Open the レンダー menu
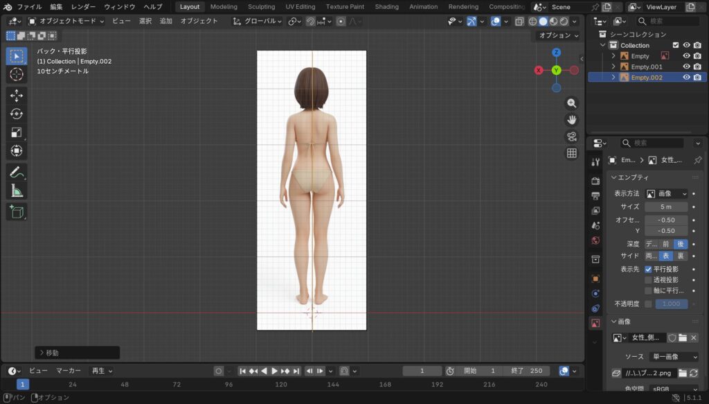Screen dimensions: 709x404 [x=83, y=6]
